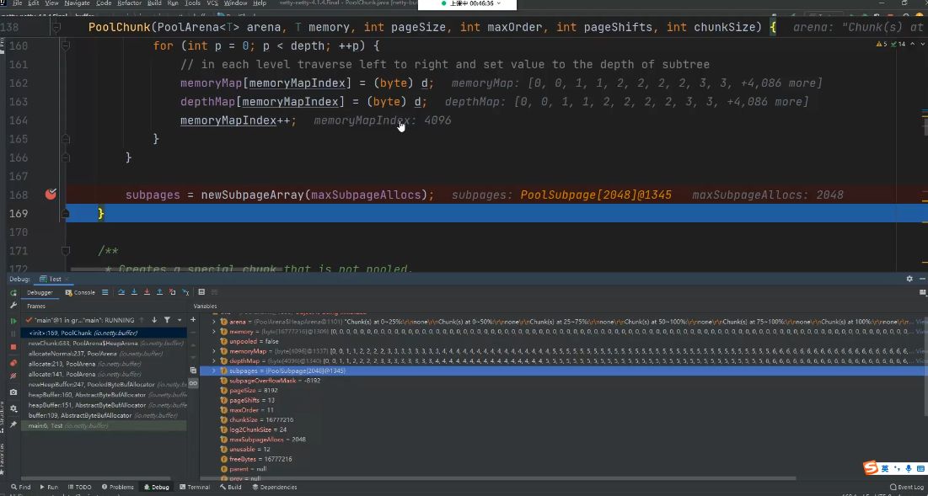Click the Step Into icon
Screen dimensions: 928x496
(x=134, y=292)
